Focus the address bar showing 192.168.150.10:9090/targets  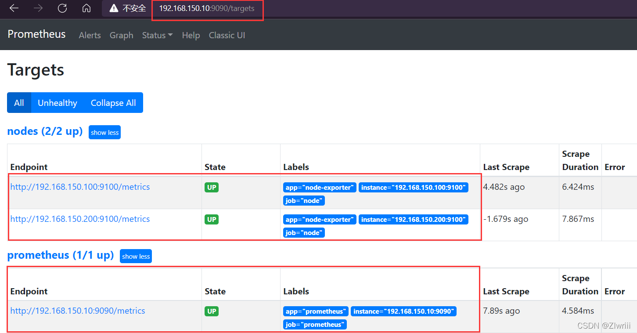pos(207,9)
